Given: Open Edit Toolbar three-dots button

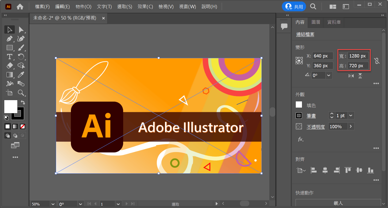Looking at the screenshot, I should (x=15, y=157).
